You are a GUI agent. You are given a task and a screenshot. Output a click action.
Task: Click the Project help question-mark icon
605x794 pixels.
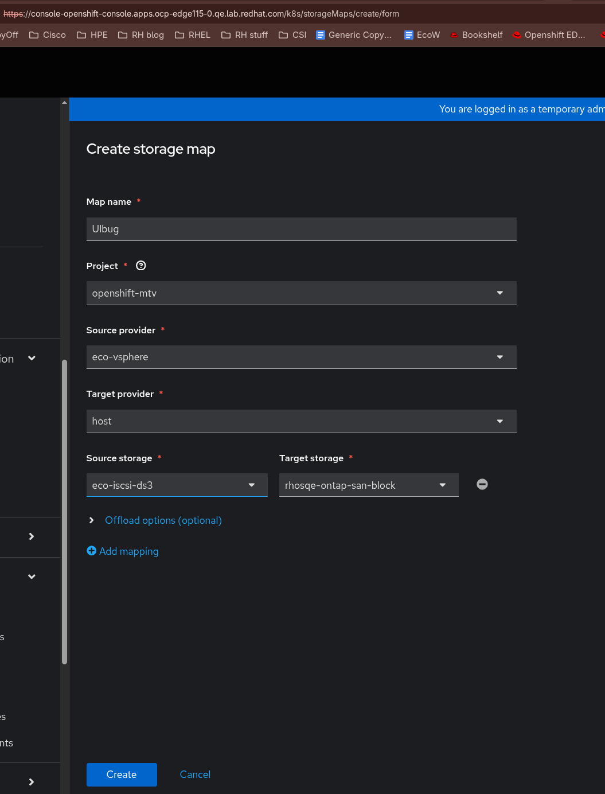(140, 266)
